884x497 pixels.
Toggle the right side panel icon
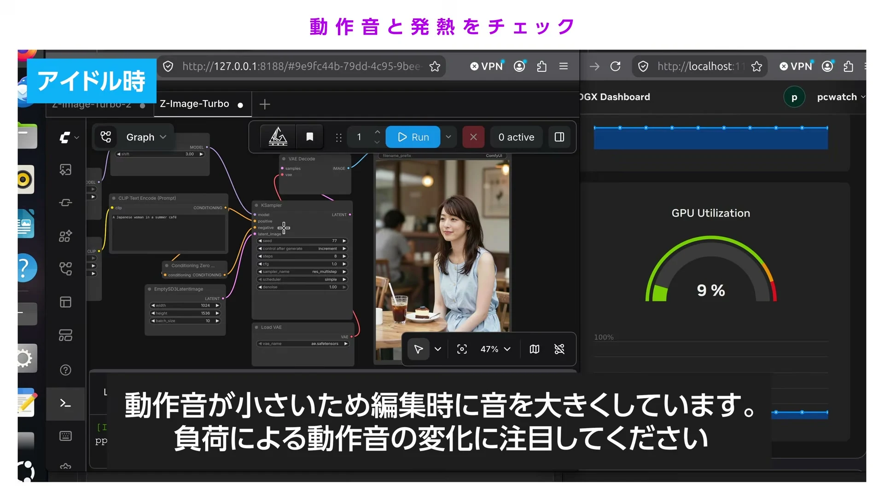(x=559, y=137)
